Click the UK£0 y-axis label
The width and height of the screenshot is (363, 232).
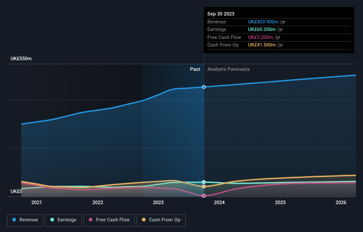(x=16, y=191)
